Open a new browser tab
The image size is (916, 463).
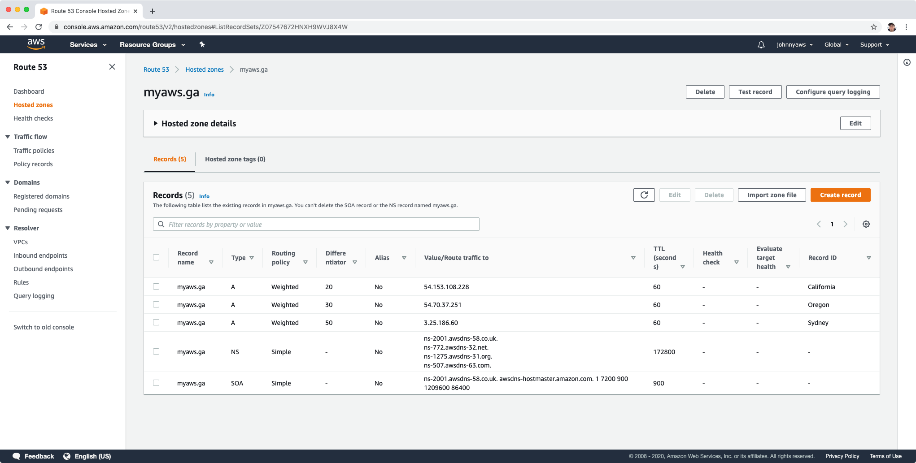tap(153, 11)
